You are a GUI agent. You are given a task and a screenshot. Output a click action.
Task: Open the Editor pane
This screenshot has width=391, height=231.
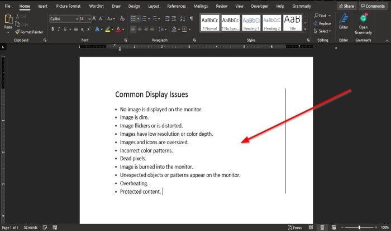tap(344, 22)
